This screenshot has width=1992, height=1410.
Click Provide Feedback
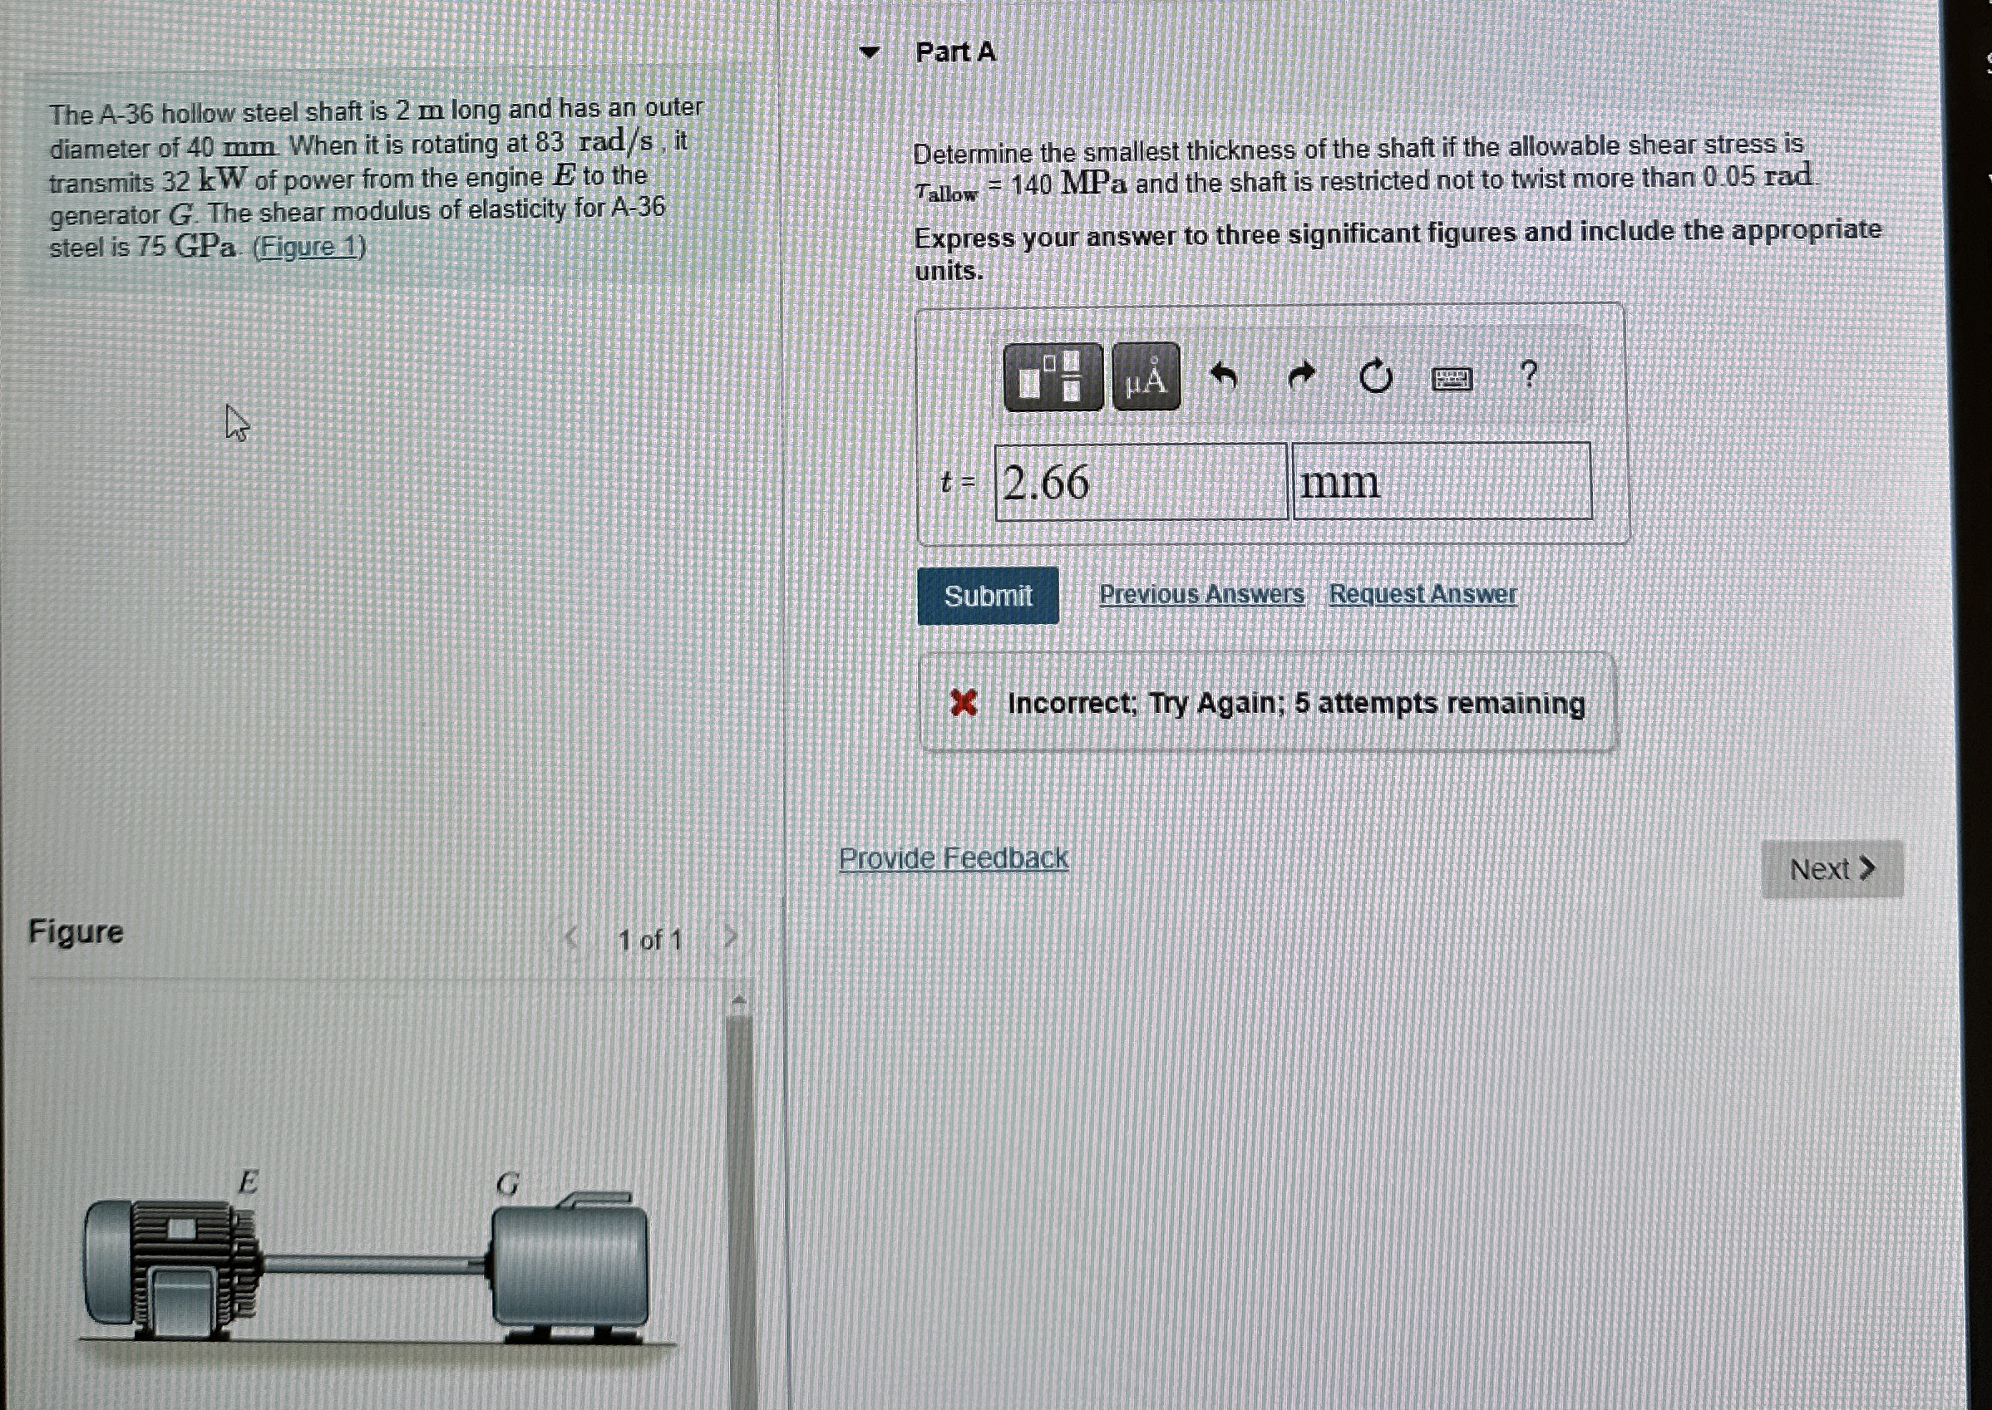point(953,857)
